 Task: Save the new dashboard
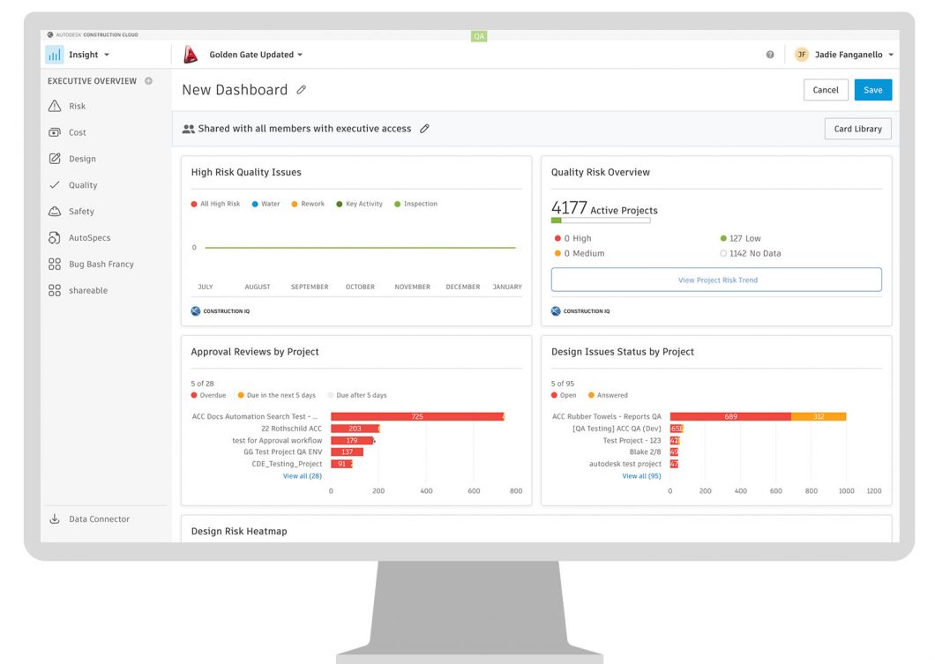pos(873,90)
